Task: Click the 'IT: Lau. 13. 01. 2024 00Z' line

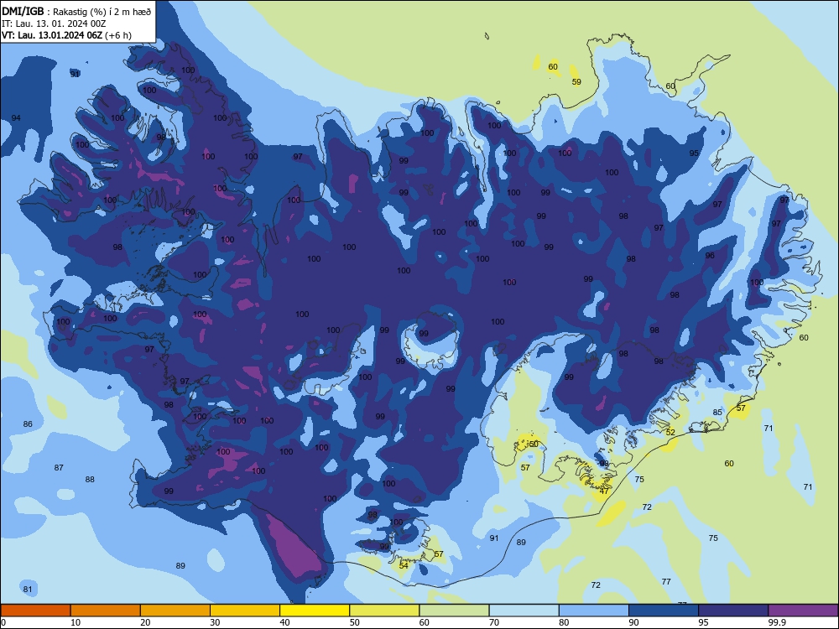Action: coord(54,23)
